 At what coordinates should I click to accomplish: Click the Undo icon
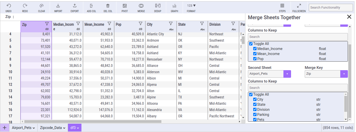pyautogui.click(x=8, y=6)
